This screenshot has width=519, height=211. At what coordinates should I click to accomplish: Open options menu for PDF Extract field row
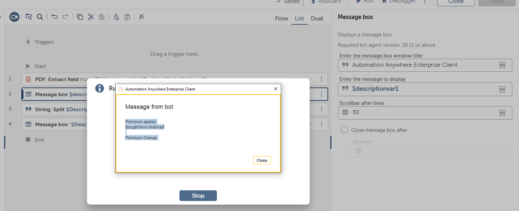pyautogui.click(x=321, y=79)
